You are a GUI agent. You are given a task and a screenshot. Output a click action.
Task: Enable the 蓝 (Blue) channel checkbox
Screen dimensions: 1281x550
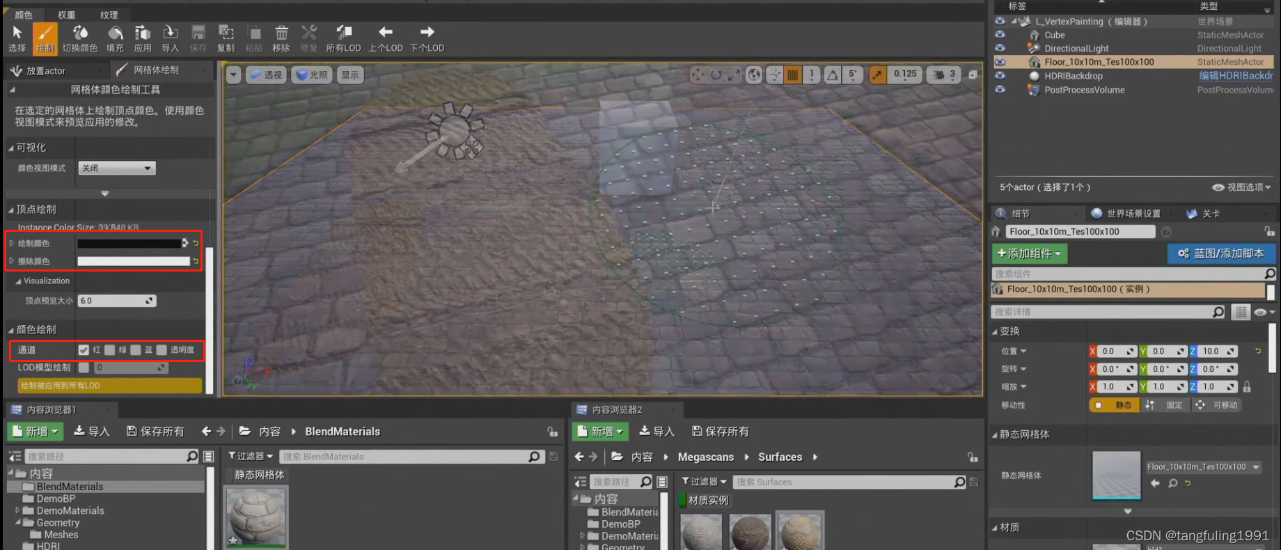tap(136, 349)
